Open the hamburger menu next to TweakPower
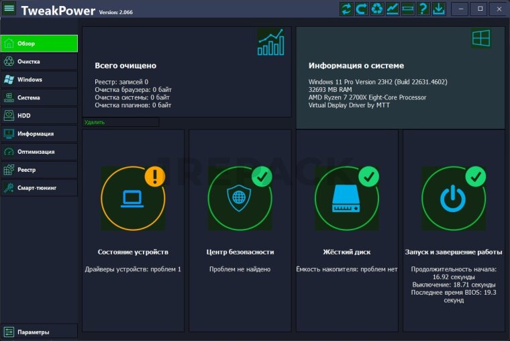510x341 pixels. (x=9, y=9)
